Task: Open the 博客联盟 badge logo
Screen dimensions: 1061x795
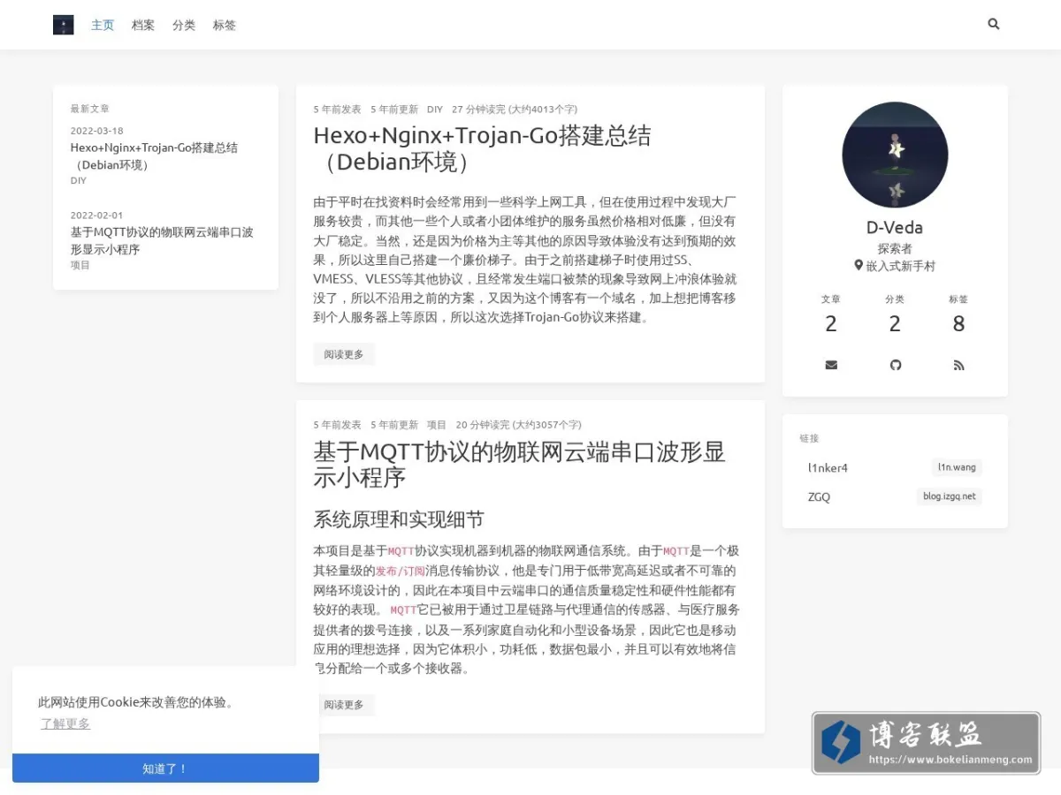Action: [x=926, y=743]
